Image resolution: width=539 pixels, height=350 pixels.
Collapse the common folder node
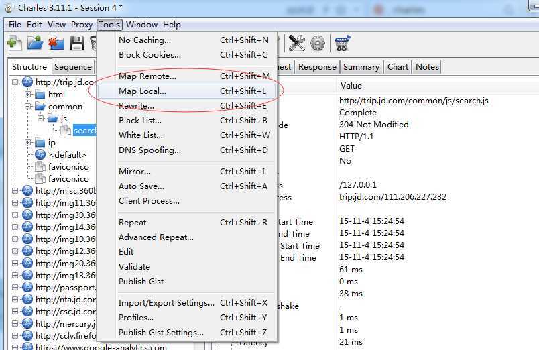pos(28,106)
